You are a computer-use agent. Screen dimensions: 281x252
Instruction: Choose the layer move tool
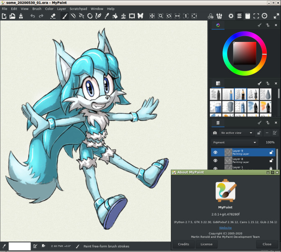[124, 16]
